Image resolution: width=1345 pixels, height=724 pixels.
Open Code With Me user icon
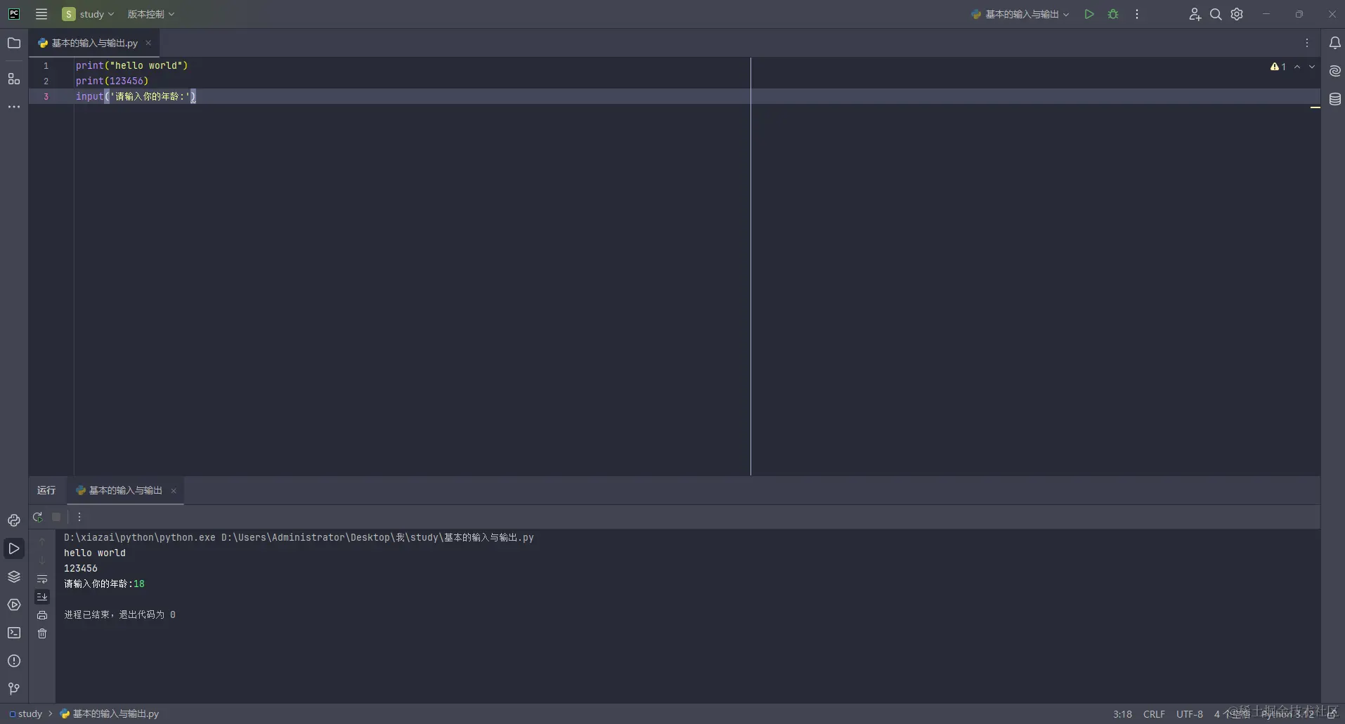click(1195, 14)
